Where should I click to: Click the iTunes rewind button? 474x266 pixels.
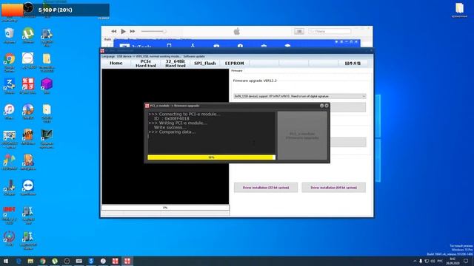(x=113, y=31)
